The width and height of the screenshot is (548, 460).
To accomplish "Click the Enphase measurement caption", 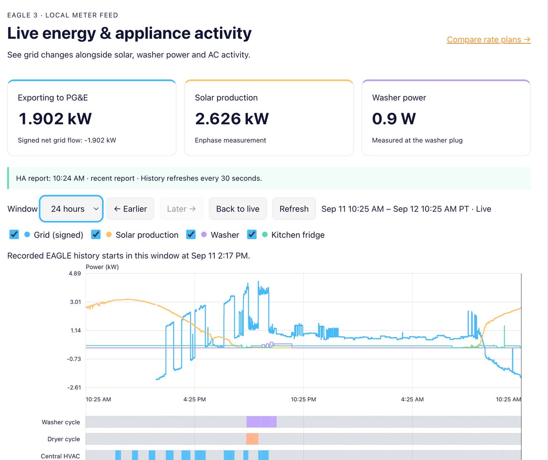I will [x=231, y=140].
